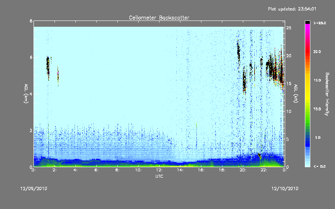
Task: Click the '>=25.0' colorbar tick label
Action: coord(320,23)
